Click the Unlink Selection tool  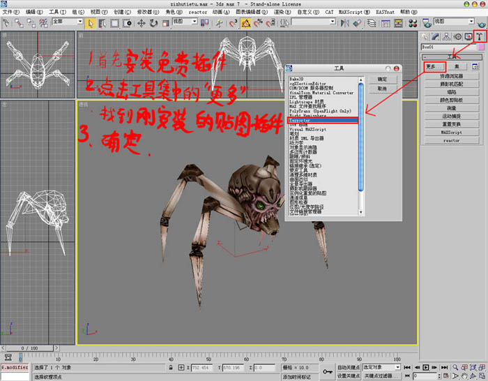31,23
